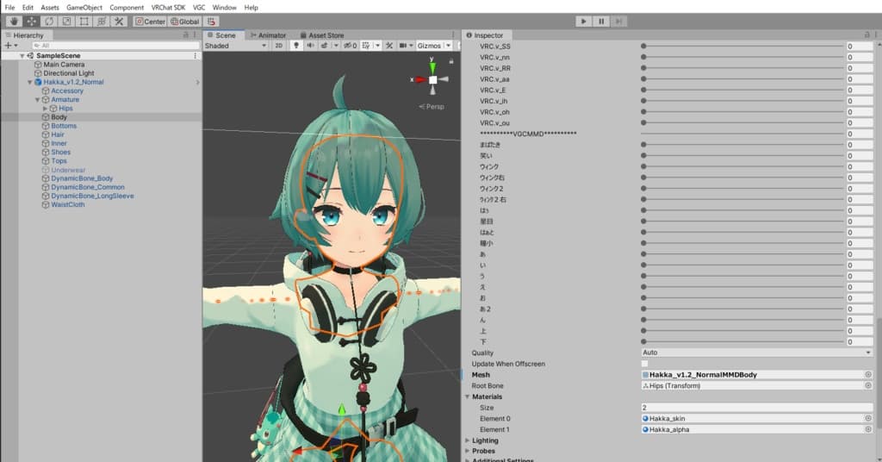The image size is (882, 462).
Task: Select the Scale tool
Action: [65, 21]
